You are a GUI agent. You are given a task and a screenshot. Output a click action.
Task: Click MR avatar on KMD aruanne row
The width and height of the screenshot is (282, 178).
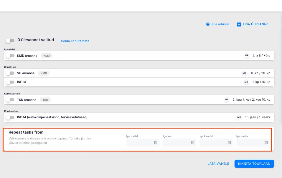[x=247, y=56]
